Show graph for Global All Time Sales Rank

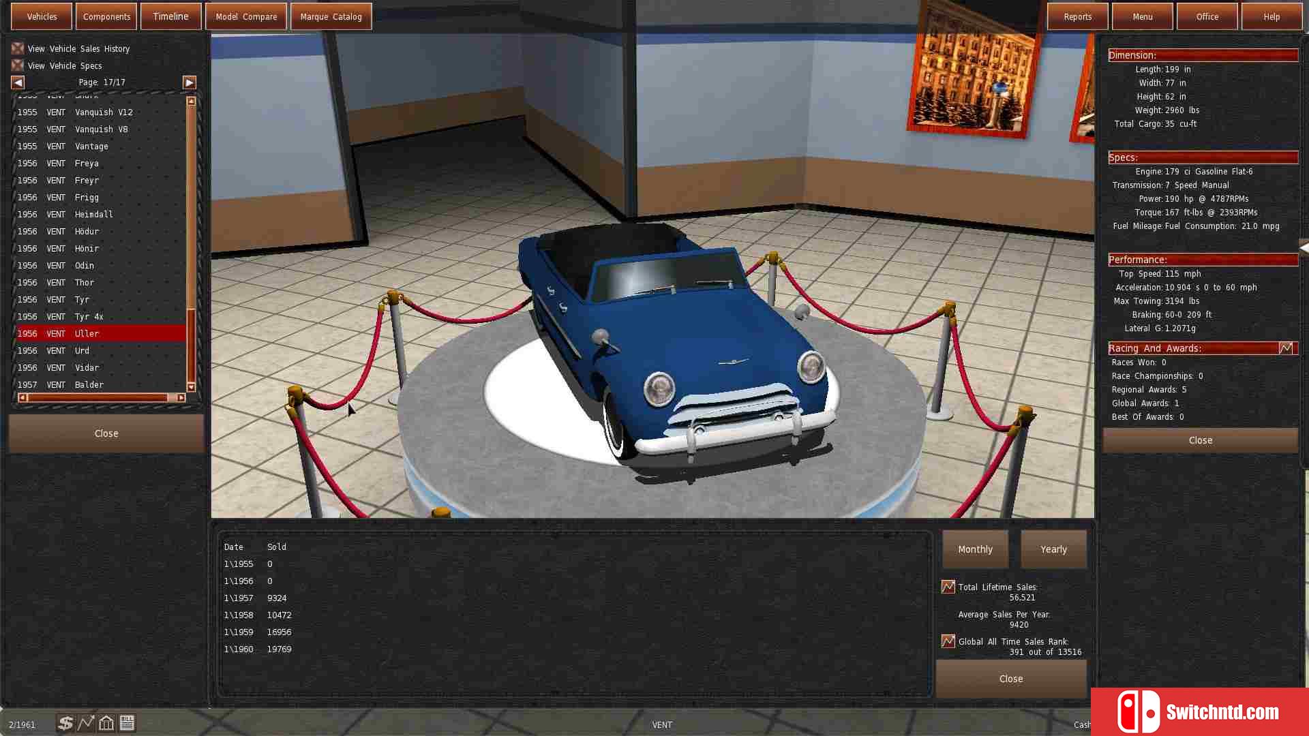coord(948,641)
